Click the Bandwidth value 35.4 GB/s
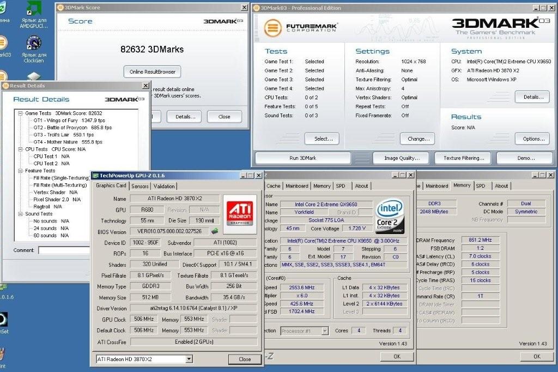 pyautogui.click(x=234, y=297)
